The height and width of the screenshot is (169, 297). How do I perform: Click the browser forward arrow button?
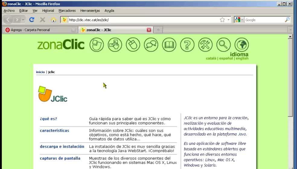click(17, 20)
